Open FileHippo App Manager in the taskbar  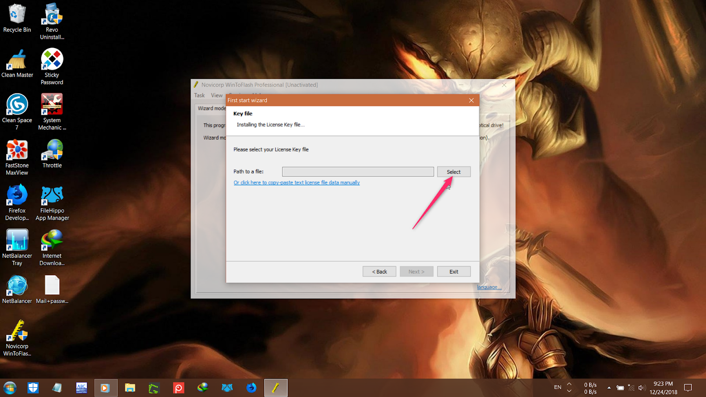(227, 388)
